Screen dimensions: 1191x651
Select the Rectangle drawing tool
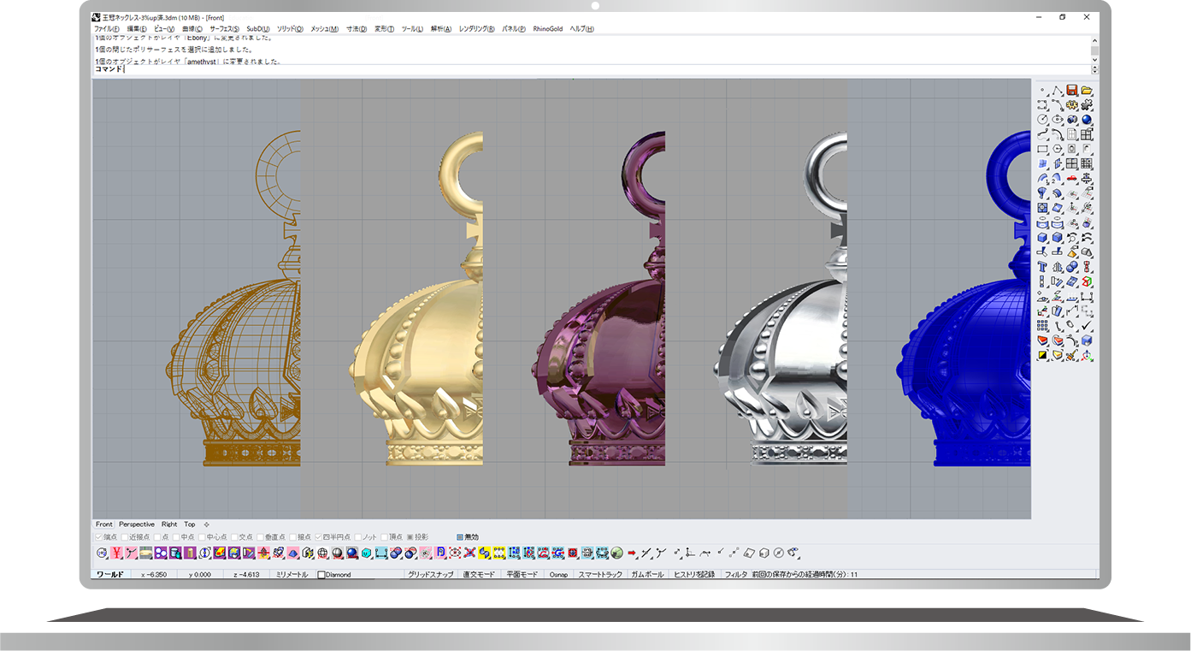pos(1043,149)
